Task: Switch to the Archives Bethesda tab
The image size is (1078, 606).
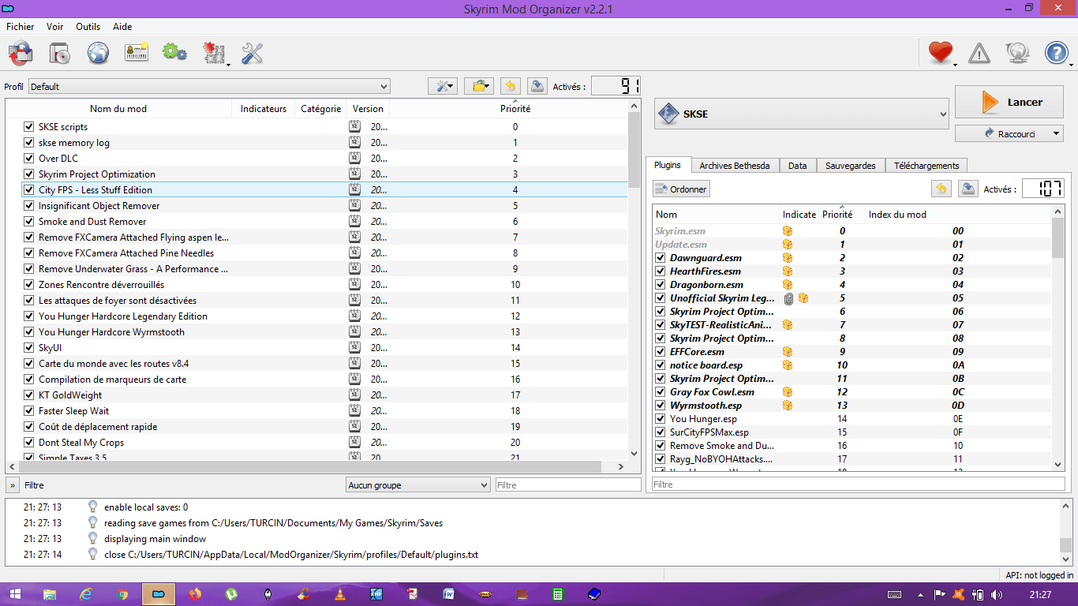Action: coord(735,166)
